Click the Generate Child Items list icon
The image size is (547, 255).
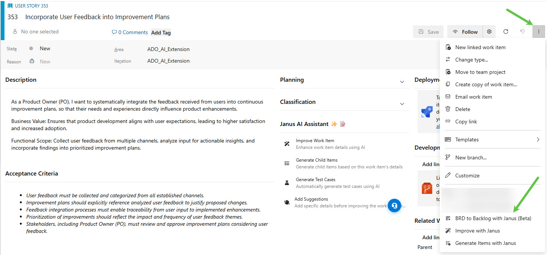point(287,163)
